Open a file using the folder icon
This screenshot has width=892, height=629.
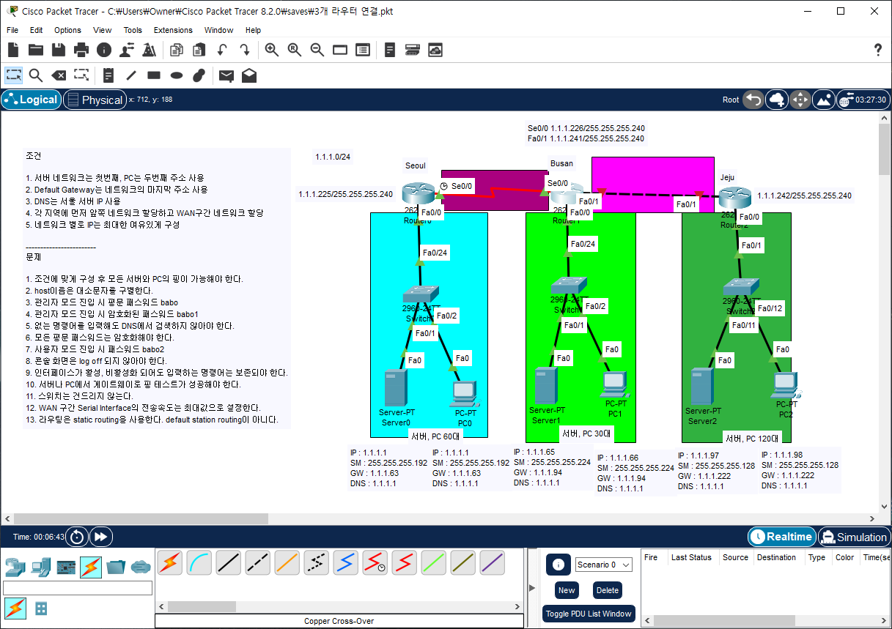pos(36,50)
